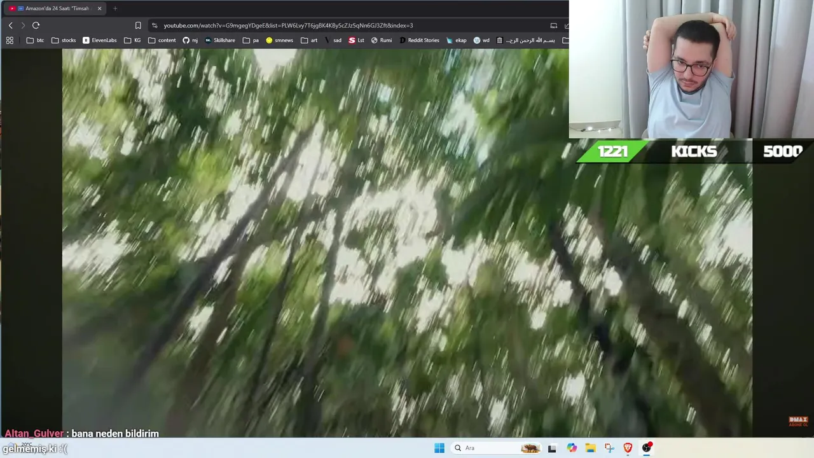Launch Copilot from taskbar
This screenshot has height=458, width=814.
pos(572,448)
